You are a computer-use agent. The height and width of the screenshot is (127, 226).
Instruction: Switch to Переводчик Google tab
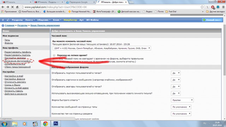(x=80, y=2)
